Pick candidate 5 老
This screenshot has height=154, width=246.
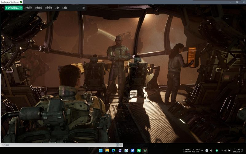(x=57, y=8)
